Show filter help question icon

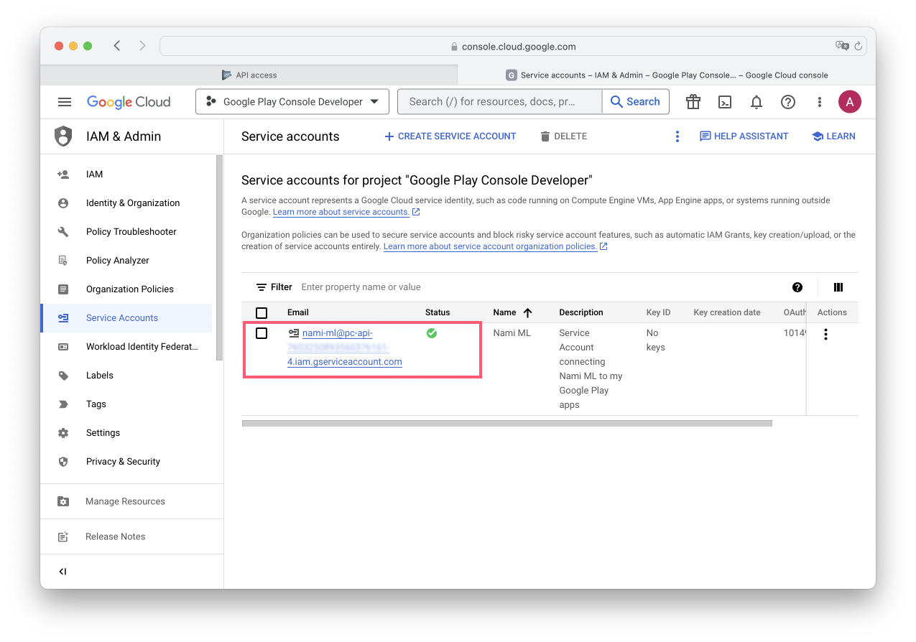(797, 287)
